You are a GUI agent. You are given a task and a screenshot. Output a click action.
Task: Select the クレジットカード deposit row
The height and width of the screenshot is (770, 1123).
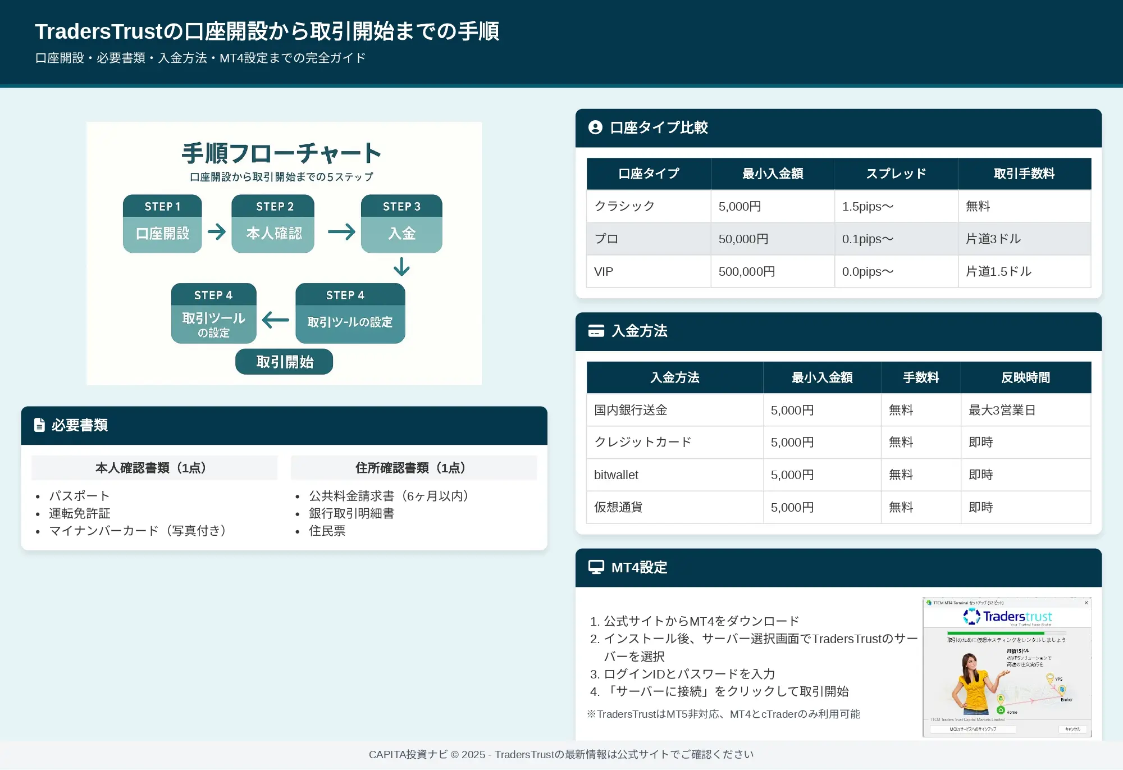(x=839, y=442)
